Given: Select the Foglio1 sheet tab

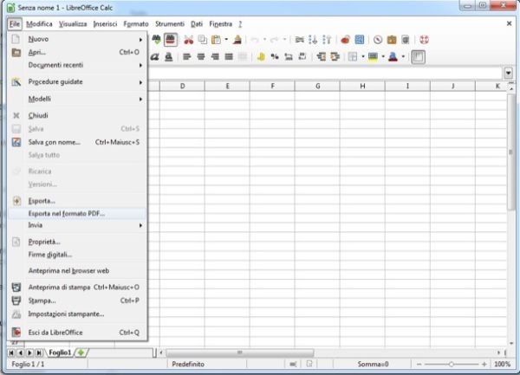Looking at the screenshot, I should pos(60,353).
